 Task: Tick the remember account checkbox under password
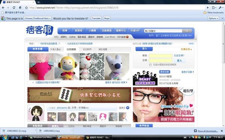(x=150, y=65)
